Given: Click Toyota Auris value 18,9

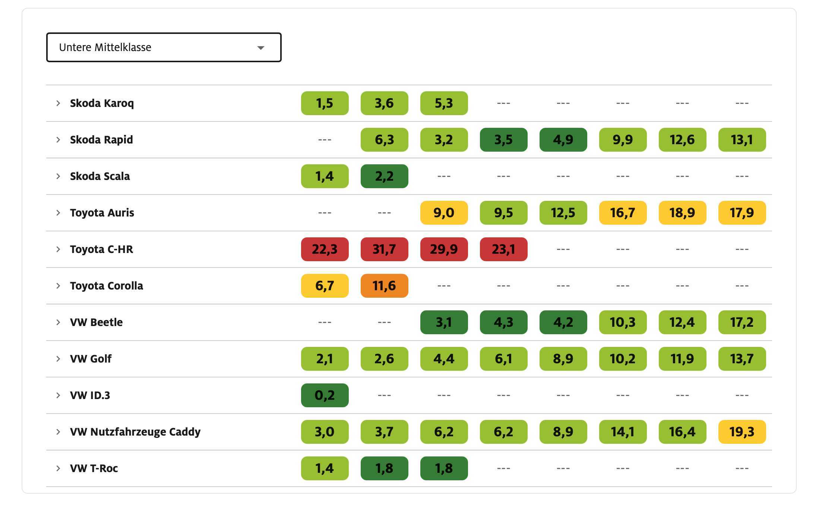Looking at the screenshot, I should click(683, 213).
